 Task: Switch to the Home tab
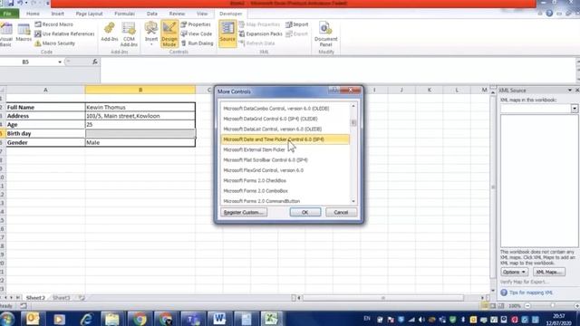pyautogui.click(x=33, y=14)
